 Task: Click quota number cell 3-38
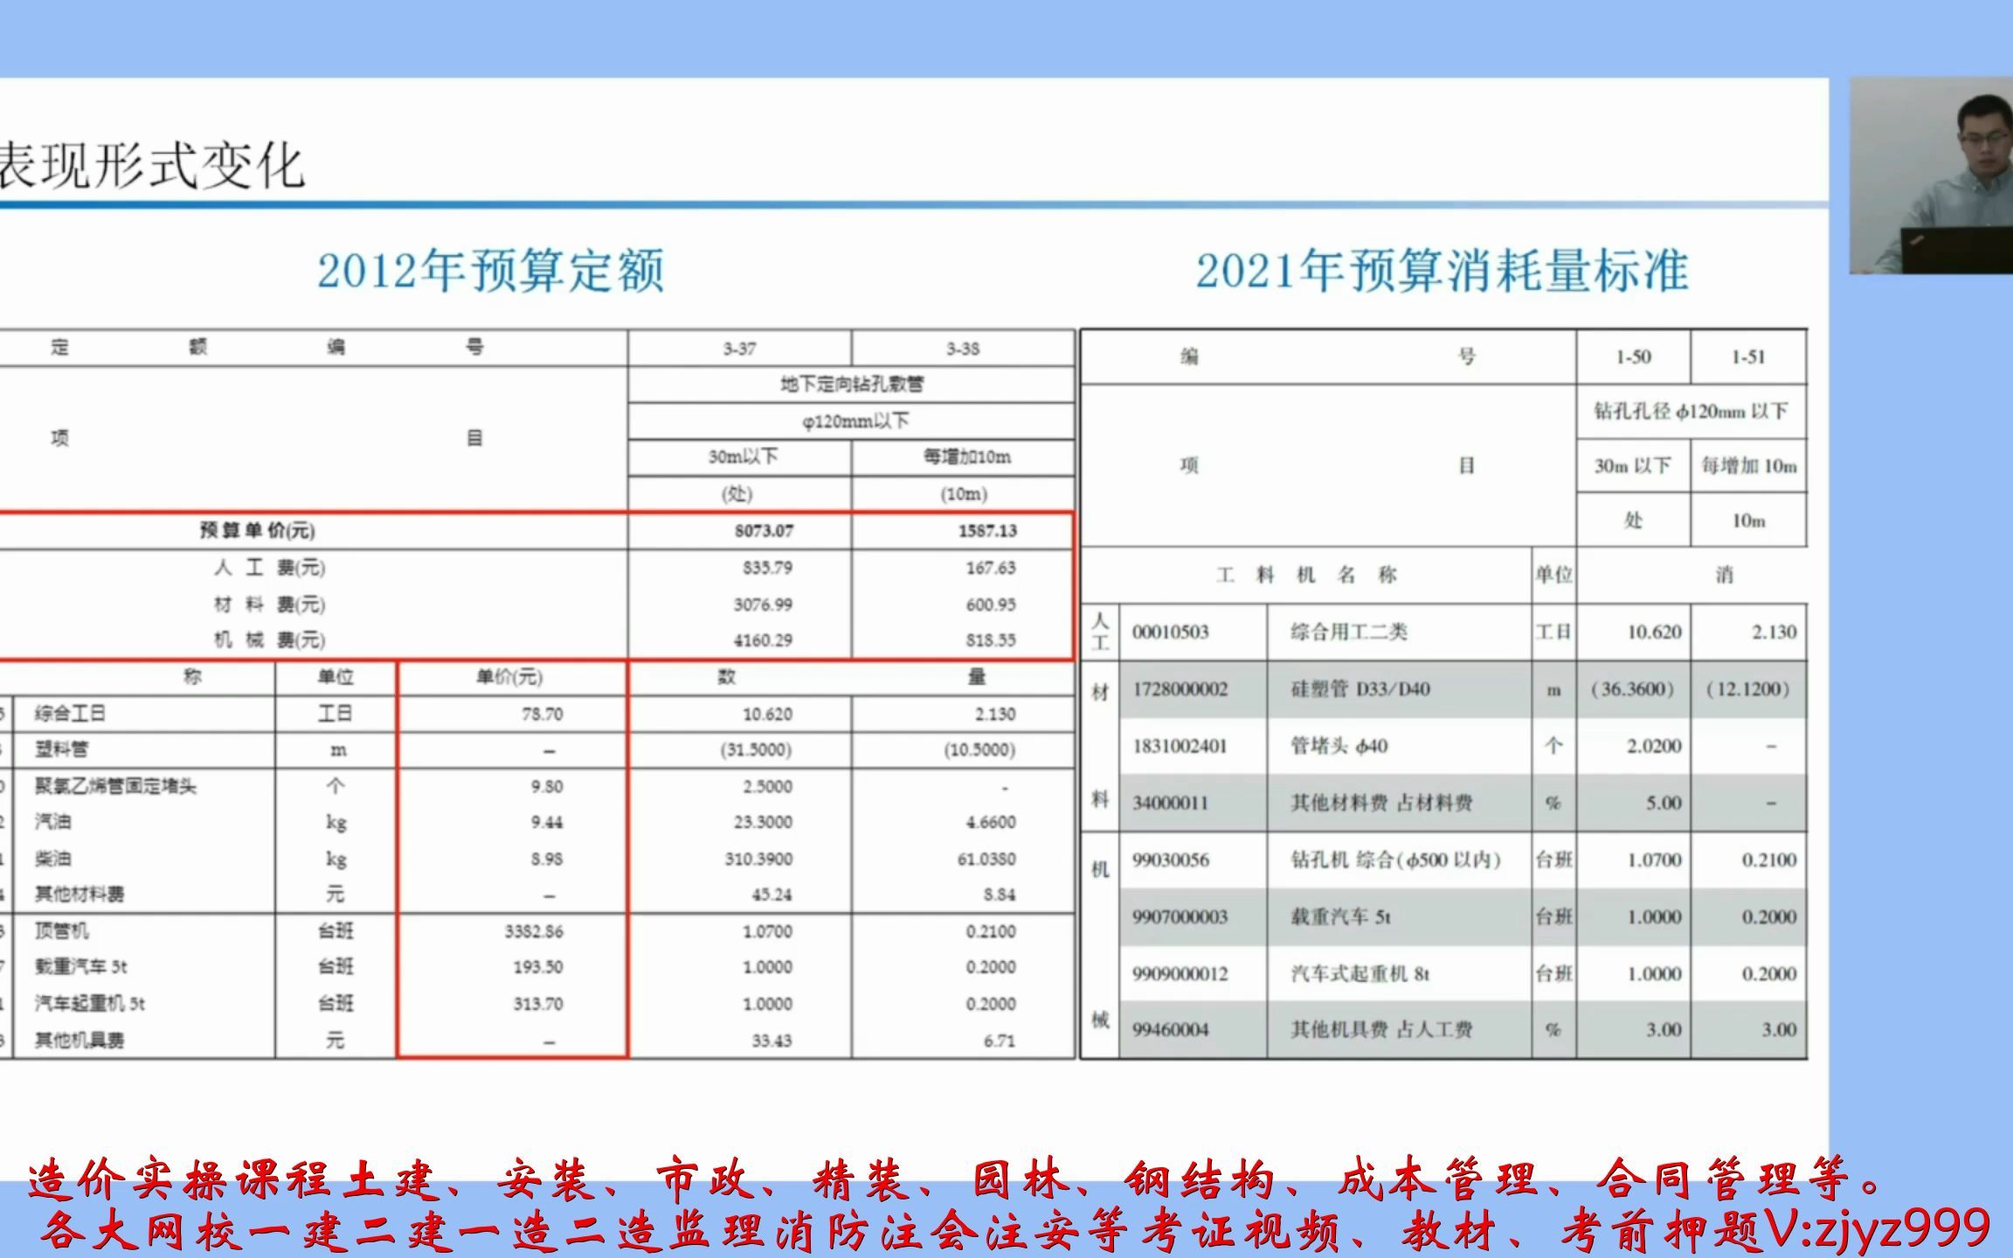963,349
